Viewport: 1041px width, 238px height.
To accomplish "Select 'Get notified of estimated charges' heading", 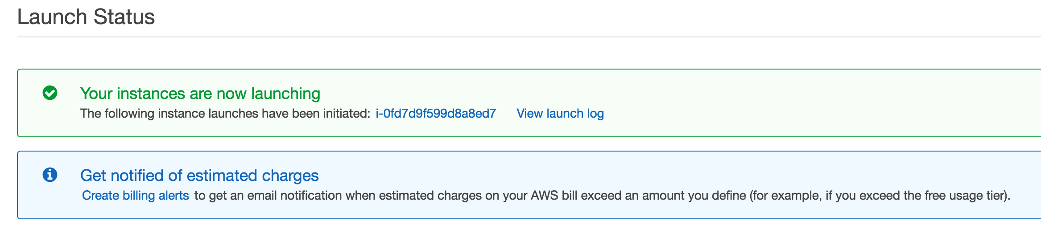I will (x=199, y=176).
